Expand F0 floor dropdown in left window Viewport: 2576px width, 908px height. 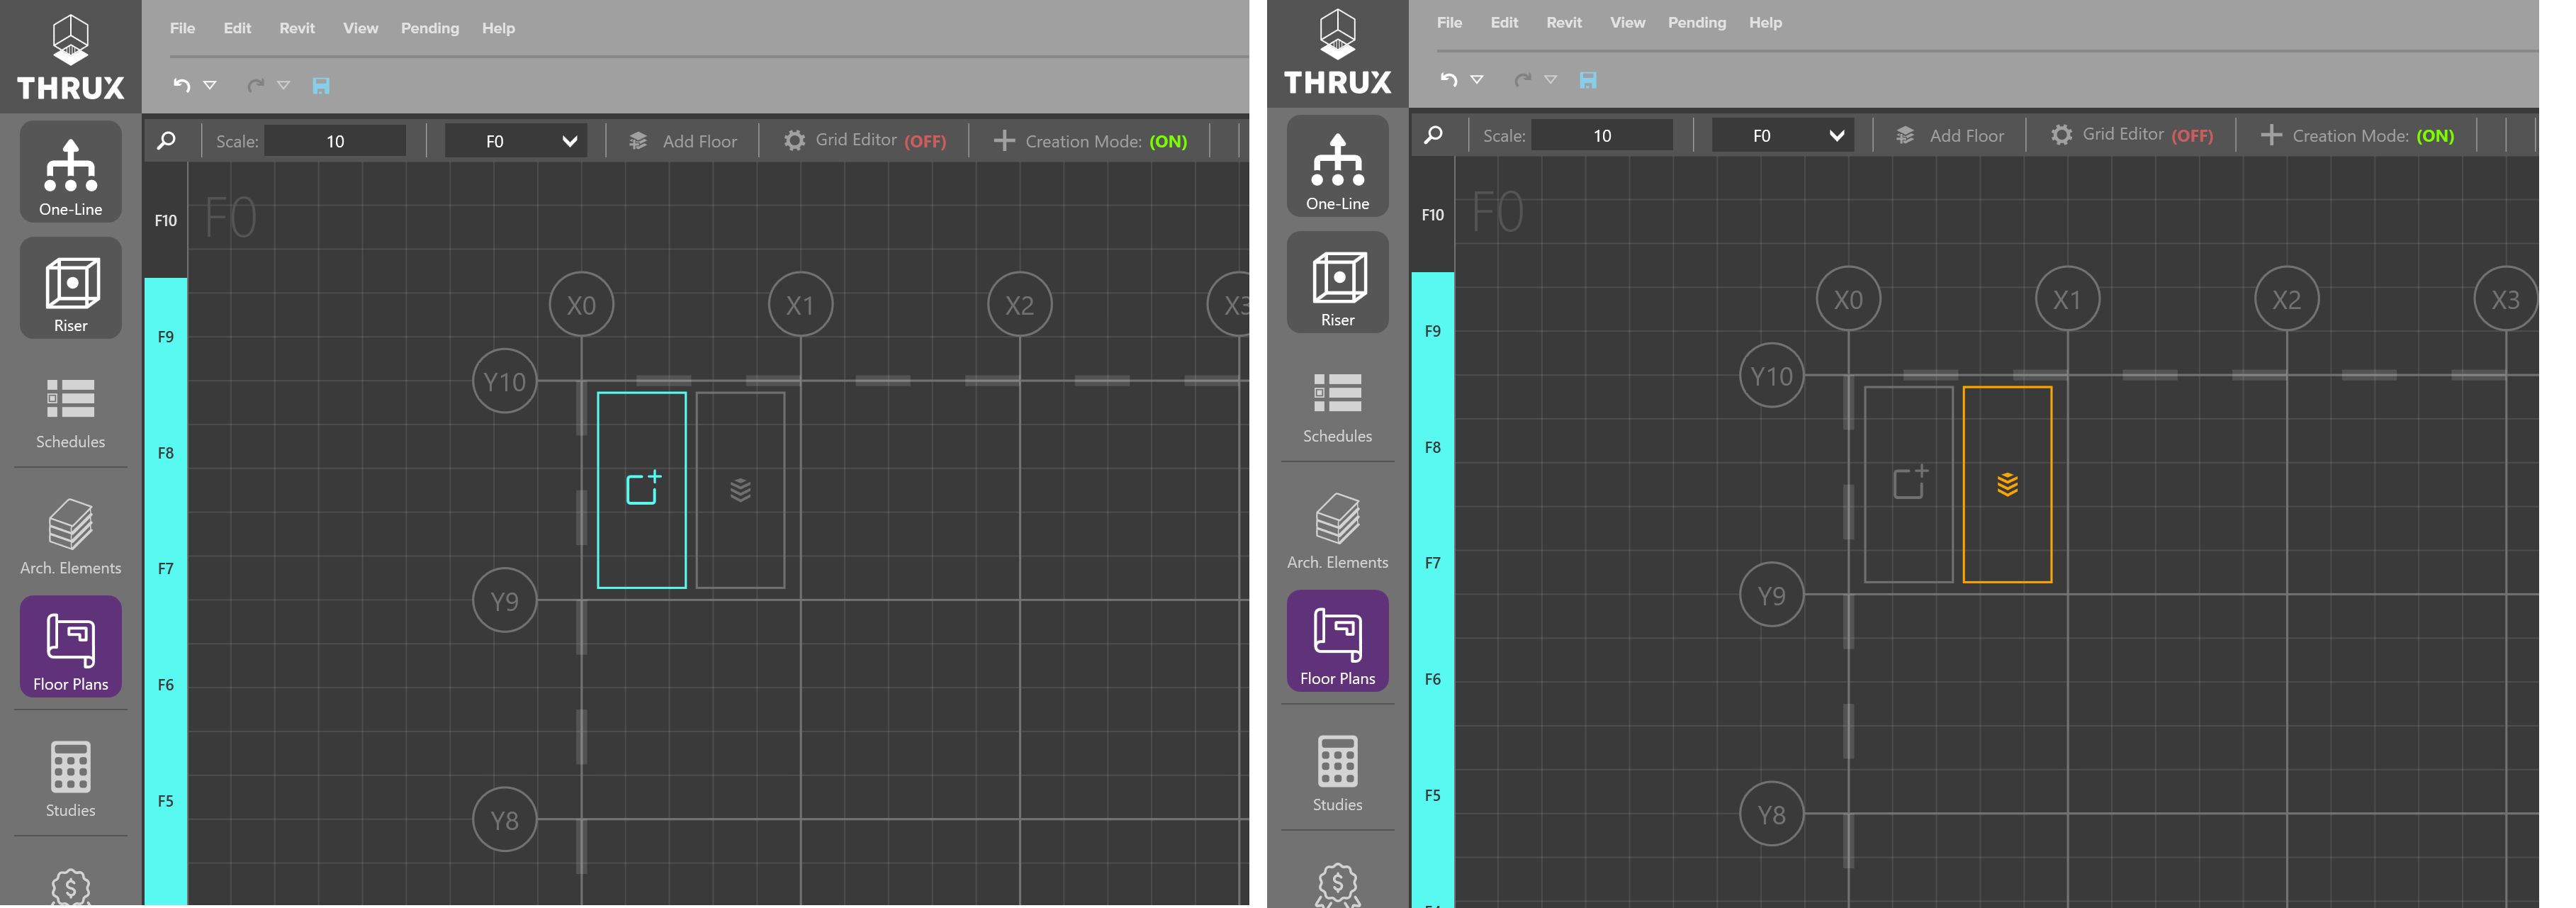click(516, 141)
